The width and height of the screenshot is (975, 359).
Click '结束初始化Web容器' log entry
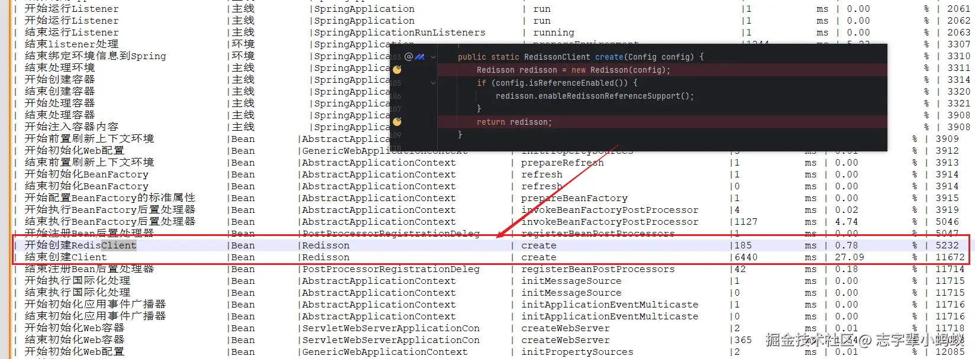coord(75,339)
